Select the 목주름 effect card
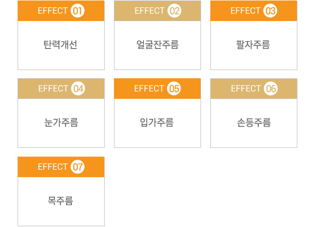This screenshot has width=313, height=227. 61,191
